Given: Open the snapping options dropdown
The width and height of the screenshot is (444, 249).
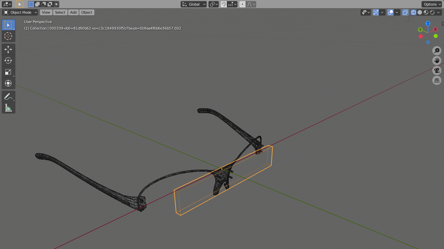Looking at the screenshot, I should point(232,4).
